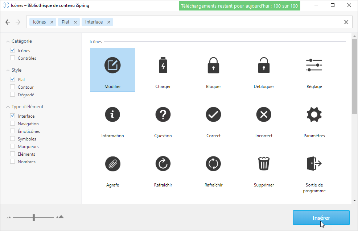The height and width of the screenshot is (231, 358).
Task: Collapse the Catégorie filter section
Action: coord(8,42)
